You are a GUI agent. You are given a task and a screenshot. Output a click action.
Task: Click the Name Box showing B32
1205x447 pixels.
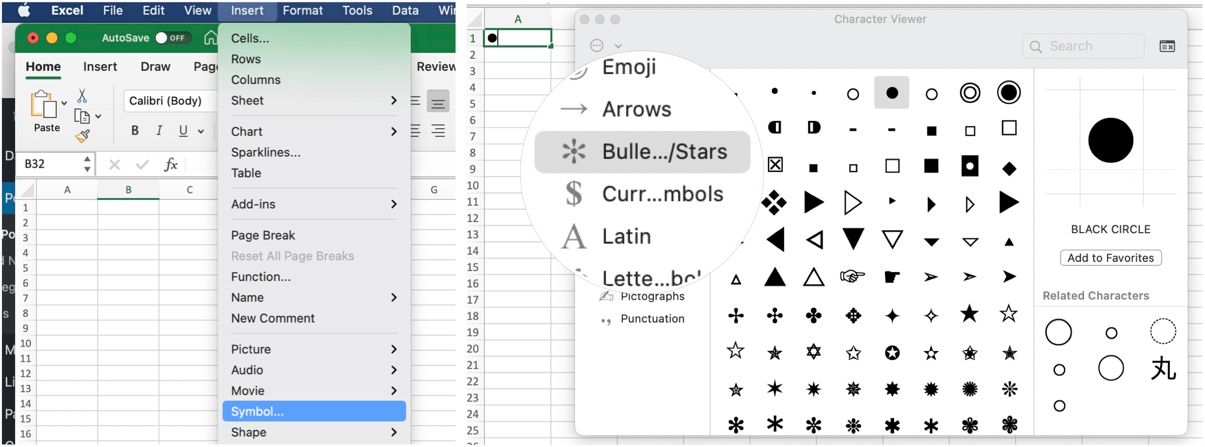[x=51, y=164]
